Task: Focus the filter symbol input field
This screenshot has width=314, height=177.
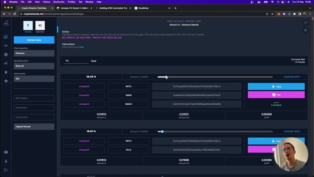Action: (x=34, y=98)
